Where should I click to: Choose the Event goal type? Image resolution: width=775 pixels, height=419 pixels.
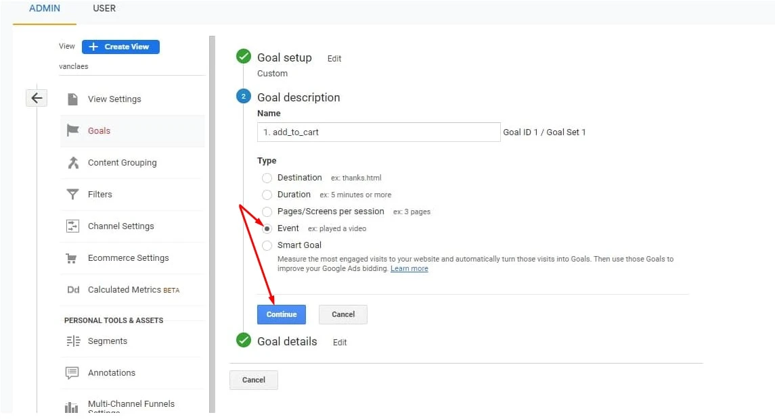[267, 228]
